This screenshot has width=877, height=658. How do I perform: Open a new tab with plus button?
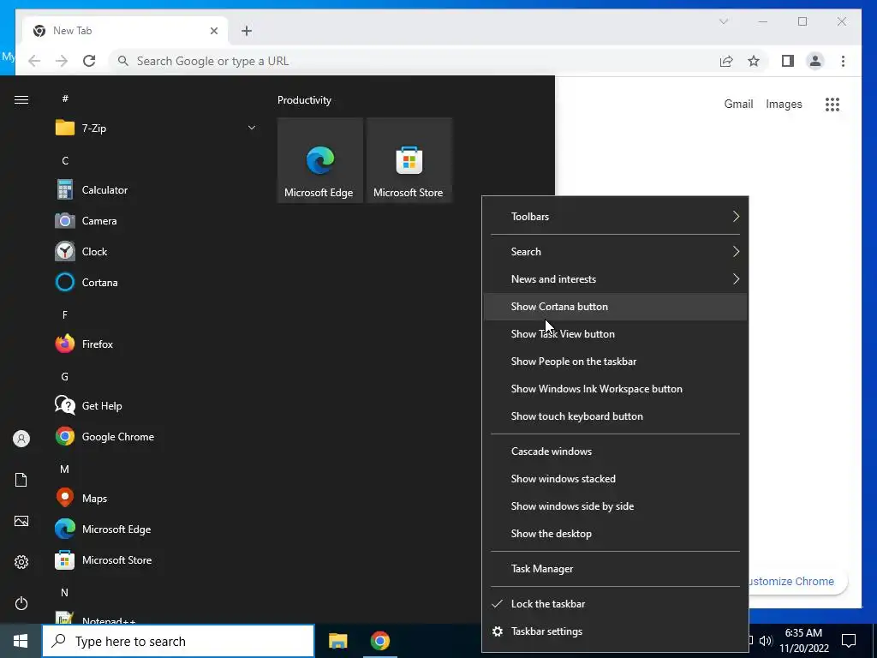[x=247, y=31]
